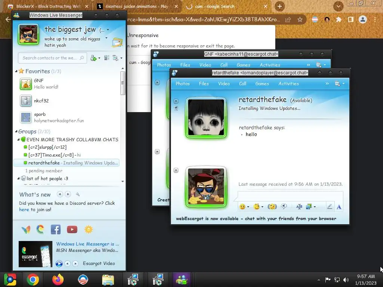This screenshot has height=287, width=383.
Task: Click the message input box in chat
Action: (x=290, y=197)
